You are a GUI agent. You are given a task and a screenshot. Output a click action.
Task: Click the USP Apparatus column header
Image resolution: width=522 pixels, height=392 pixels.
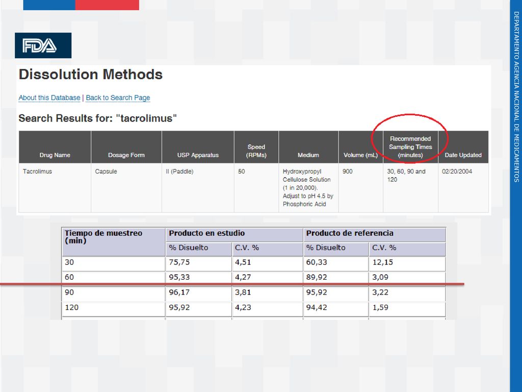pos(198,147)
